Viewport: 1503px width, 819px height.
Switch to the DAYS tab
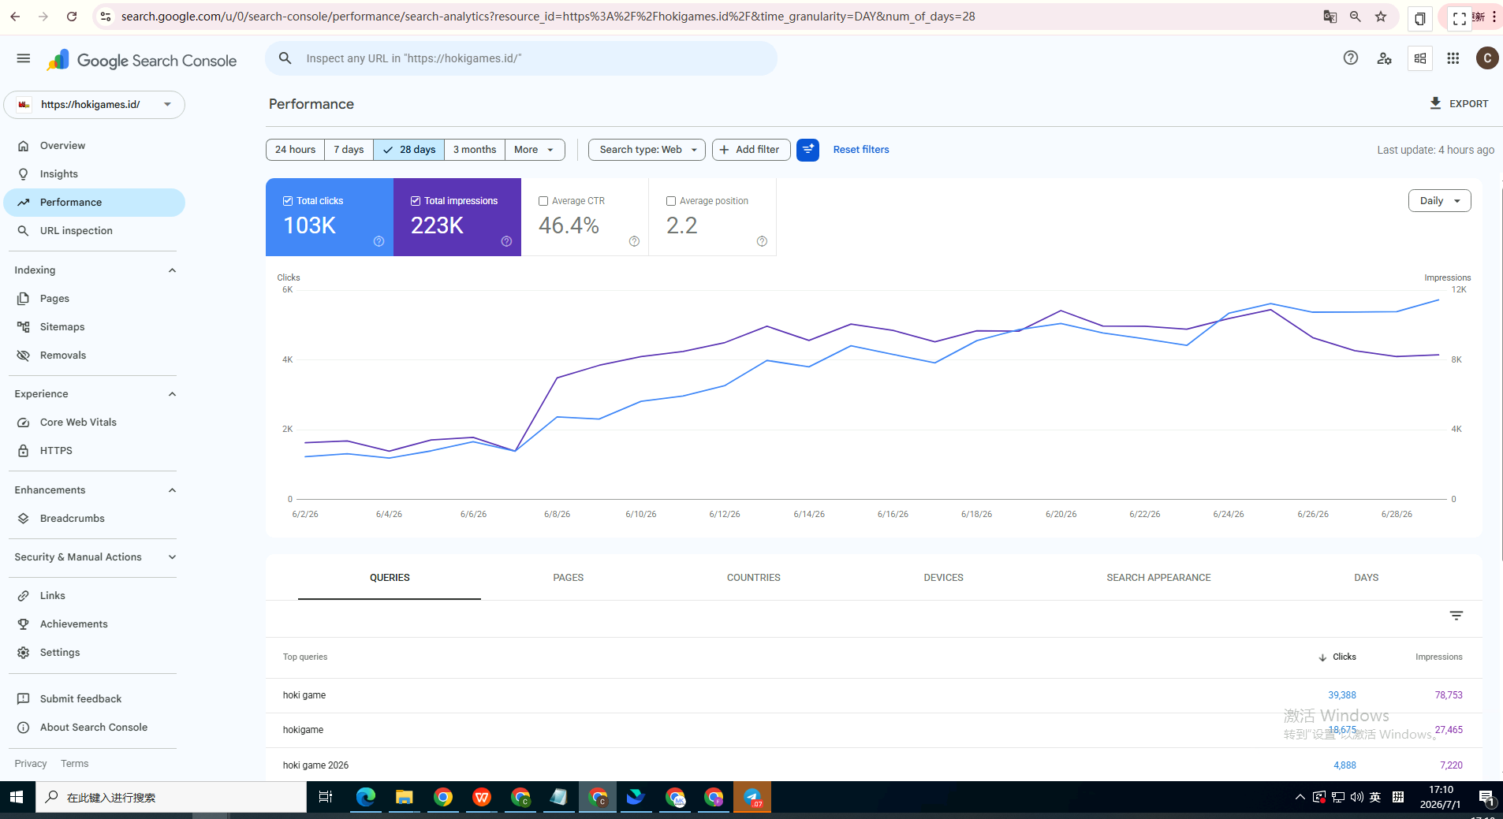coord(1367,578)
